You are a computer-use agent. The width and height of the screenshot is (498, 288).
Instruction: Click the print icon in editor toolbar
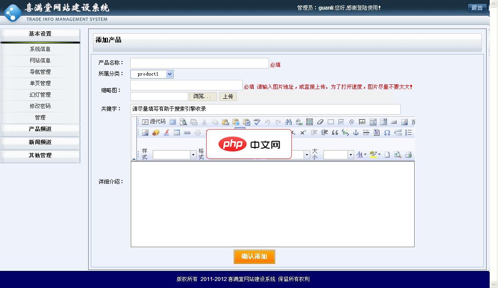pyautogui.click(x=408, y=155)
